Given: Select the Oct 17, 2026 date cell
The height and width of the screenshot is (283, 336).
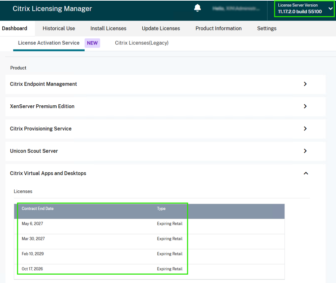Looking at the screenshot, I should pyautogui.click(x=32, y=269).
